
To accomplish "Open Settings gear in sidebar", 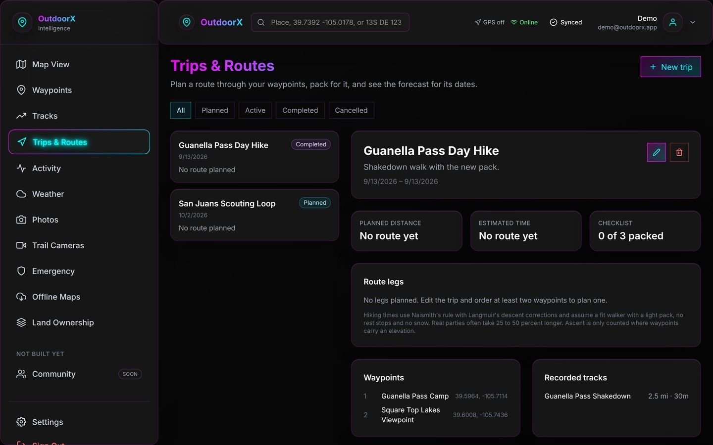I will [79, 422].
